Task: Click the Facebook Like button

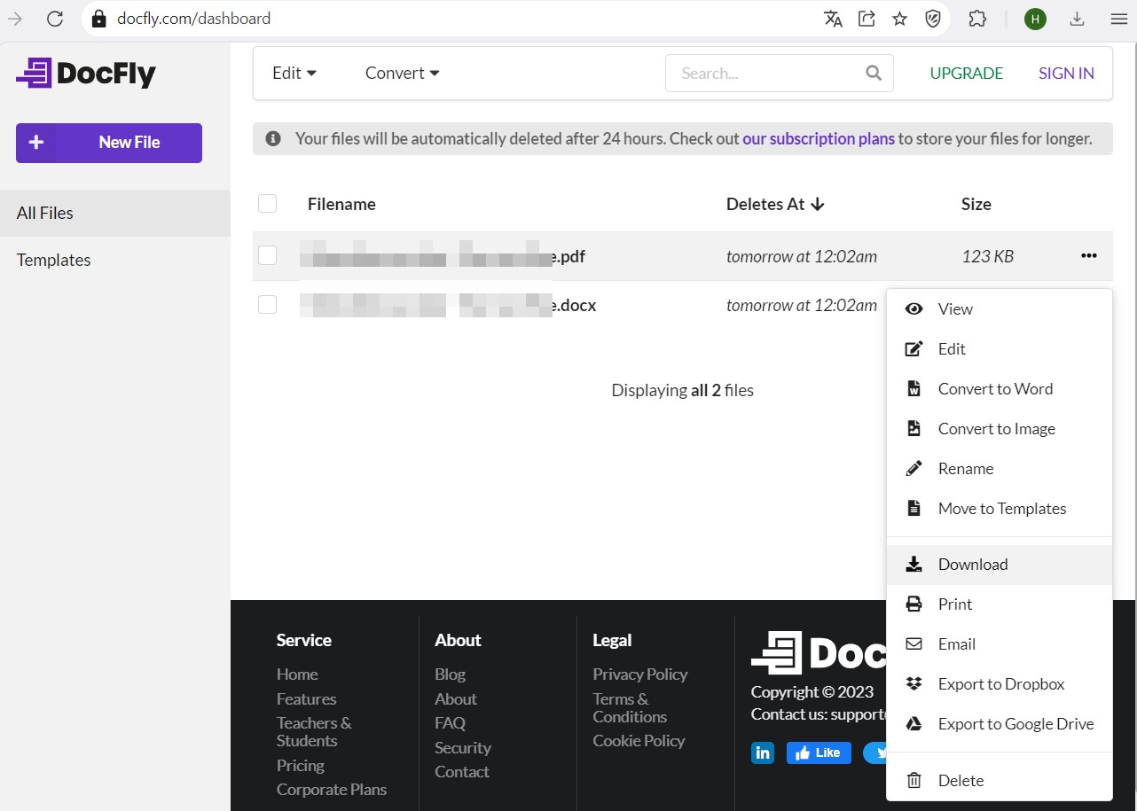Action: 818,753
